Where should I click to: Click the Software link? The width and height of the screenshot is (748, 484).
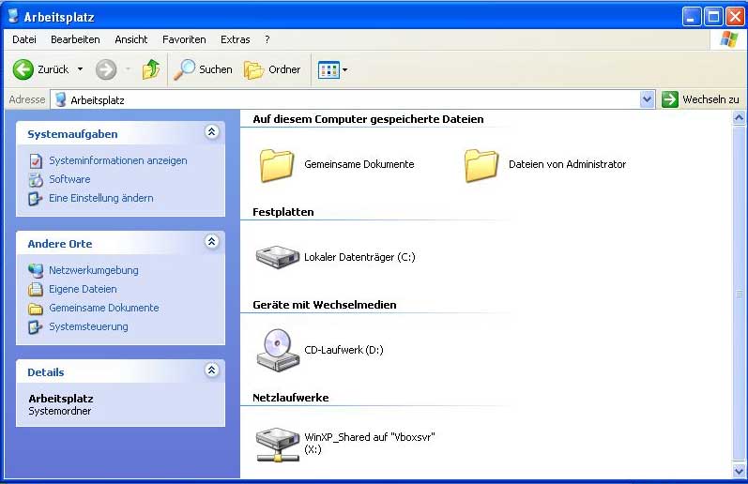coord(69,179)
